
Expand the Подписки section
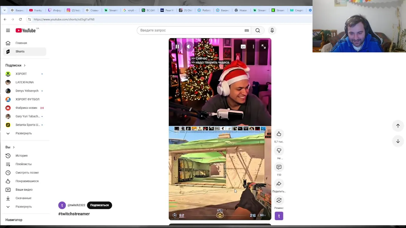click(15, 65)
